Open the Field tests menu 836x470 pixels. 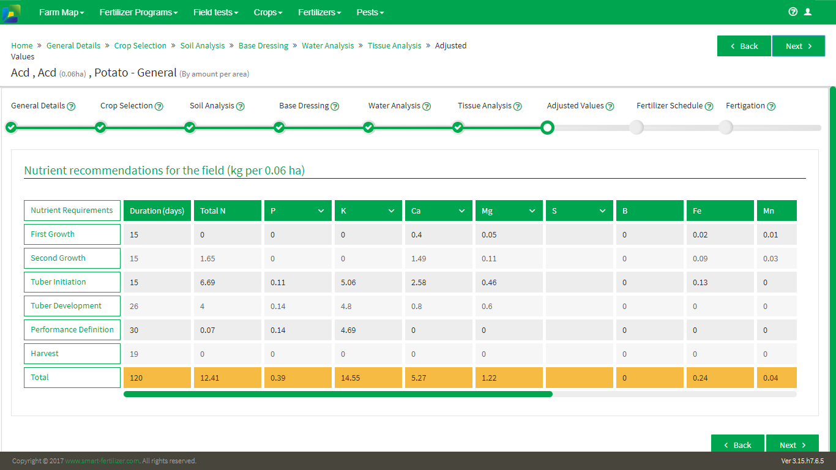click(x=215, y=12)
